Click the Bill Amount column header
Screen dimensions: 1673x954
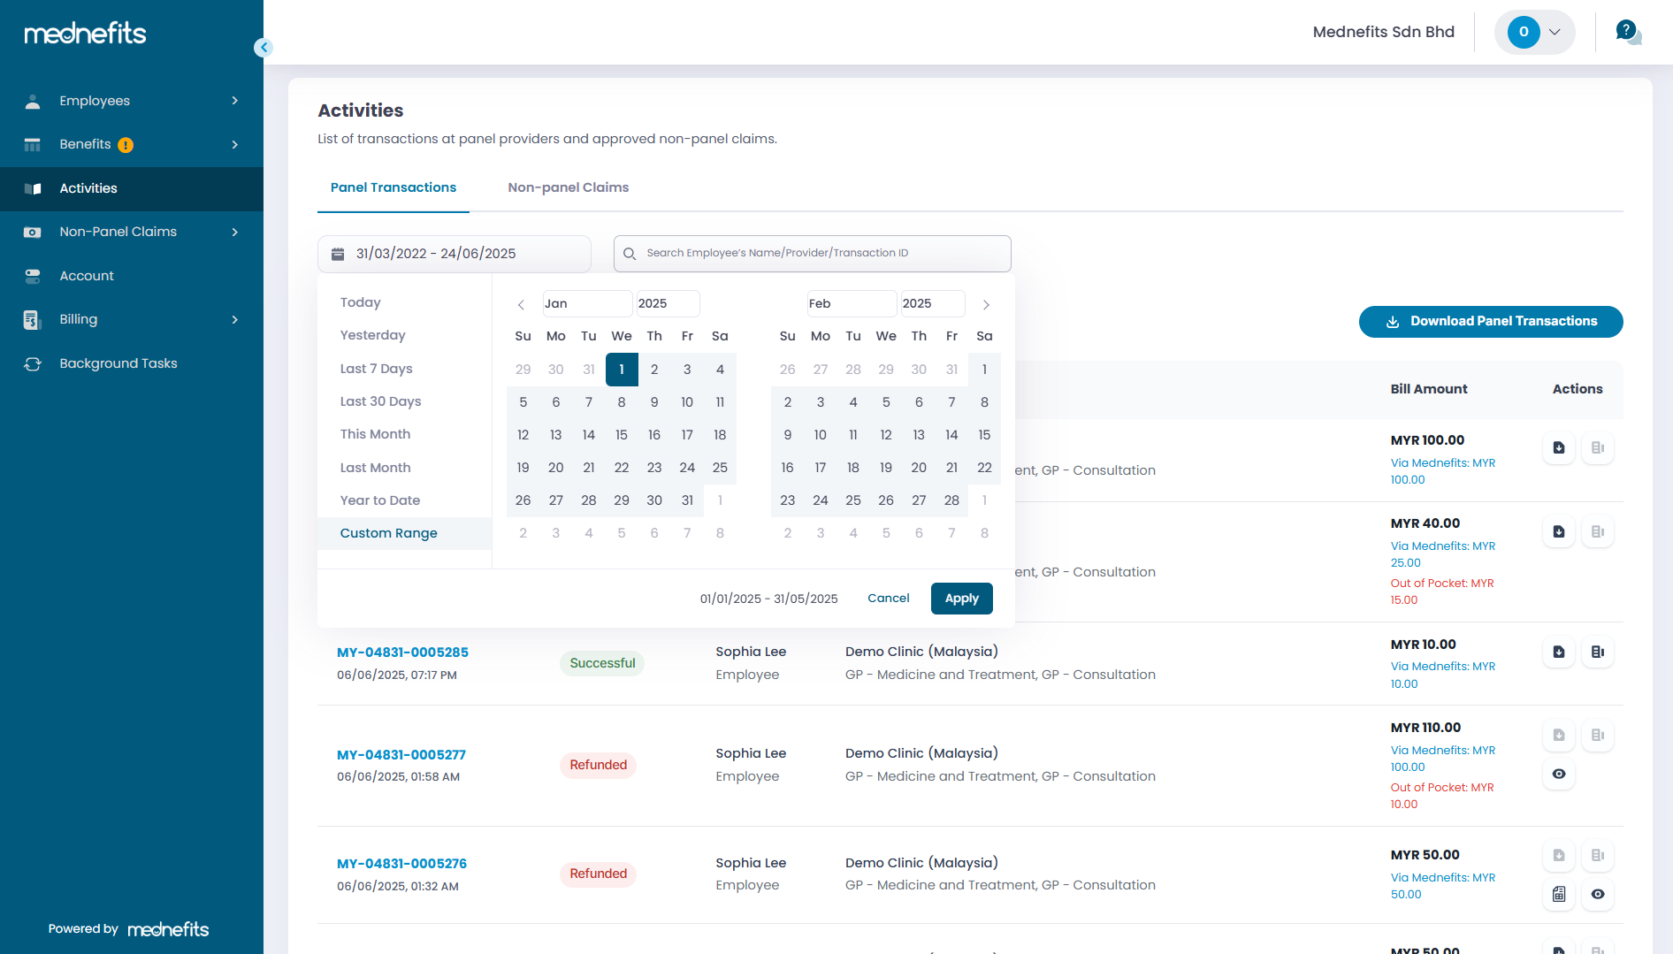click(1428, 389)
